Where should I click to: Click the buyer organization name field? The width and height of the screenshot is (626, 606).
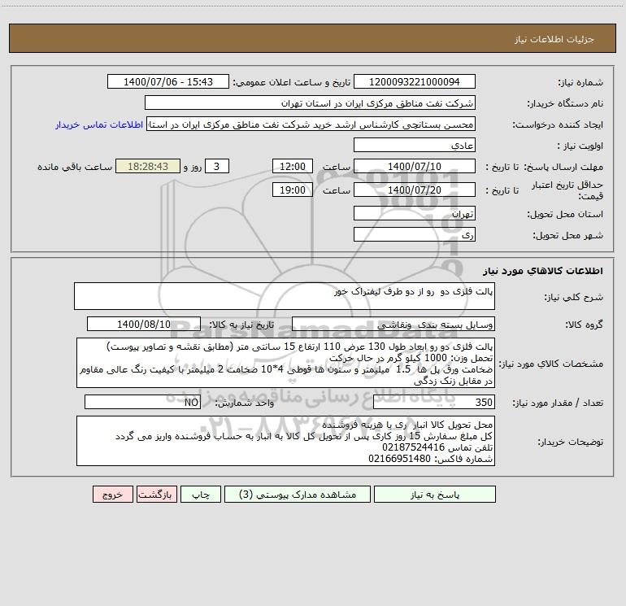(310, 102)
